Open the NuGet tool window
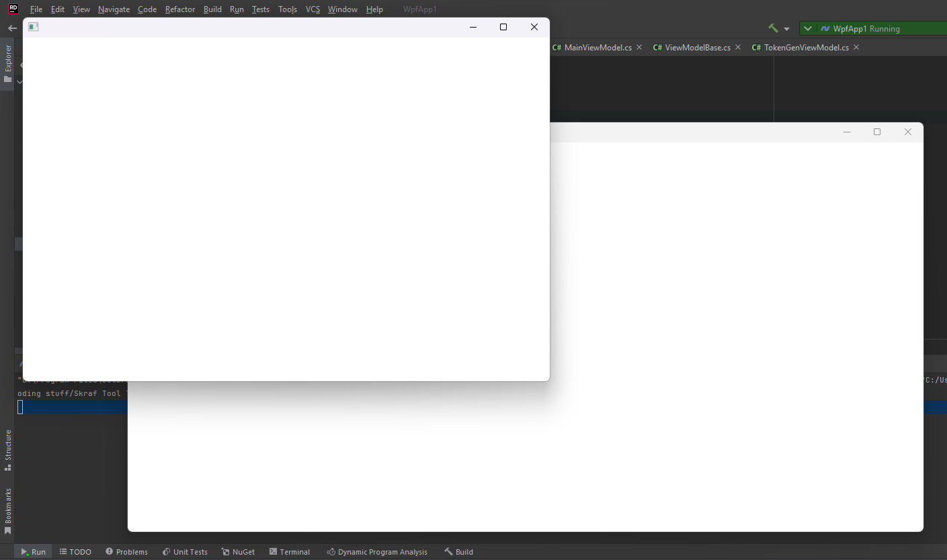Image resolution: width=947 pixels, height=560 pixels. click(239, 552)
